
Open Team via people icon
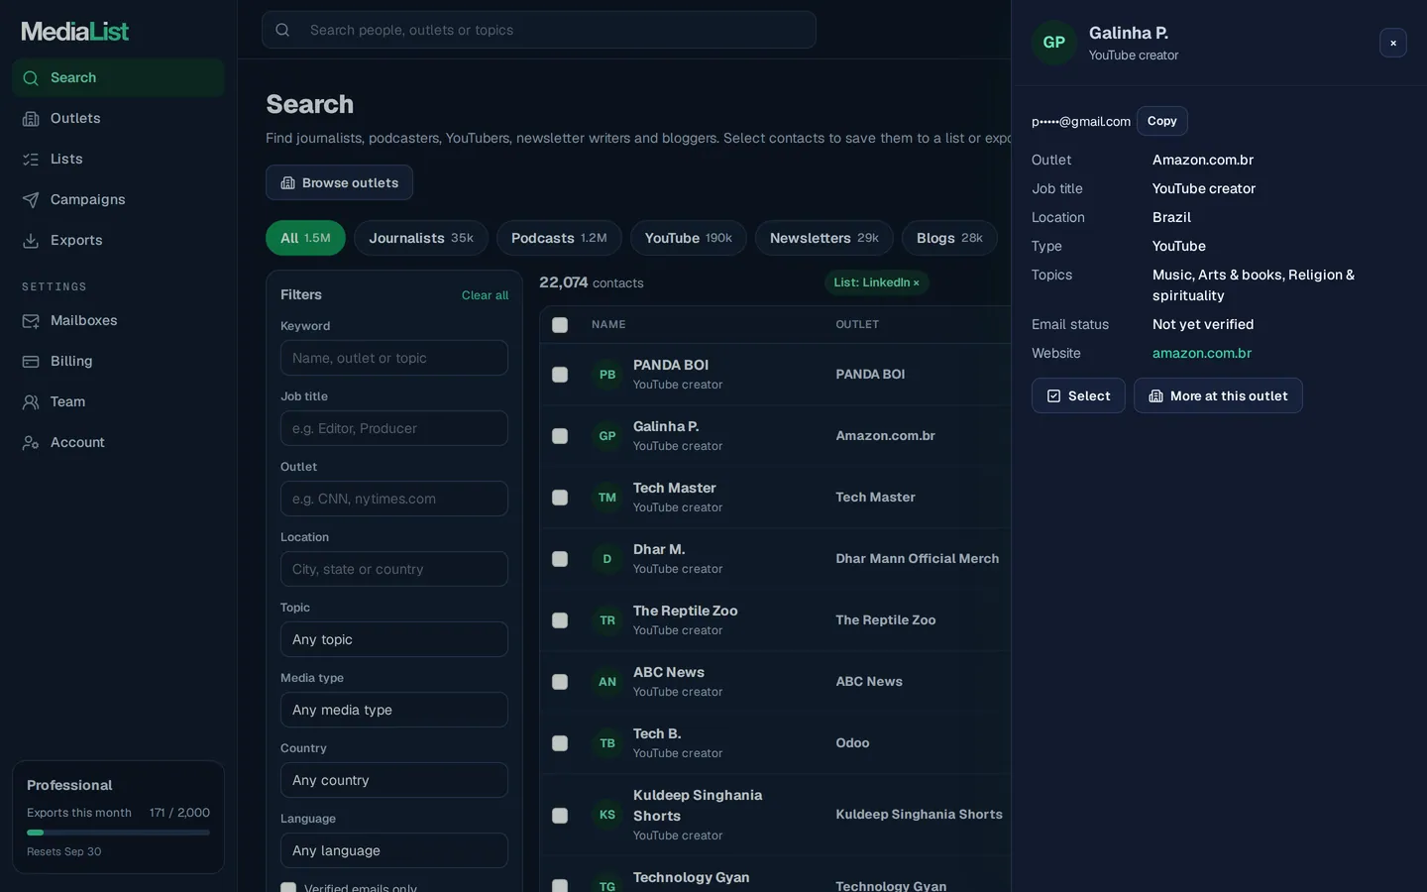pyautogui.click(x=31, y=402)
